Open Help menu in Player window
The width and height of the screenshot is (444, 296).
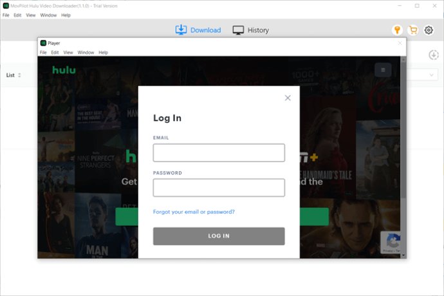click(104, 53)
